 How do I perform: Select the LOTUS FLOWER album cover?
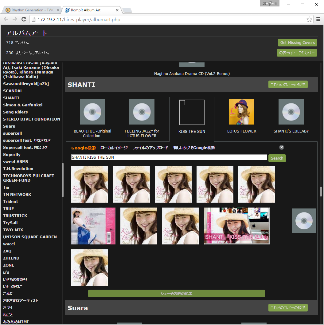tap(242, 112)
